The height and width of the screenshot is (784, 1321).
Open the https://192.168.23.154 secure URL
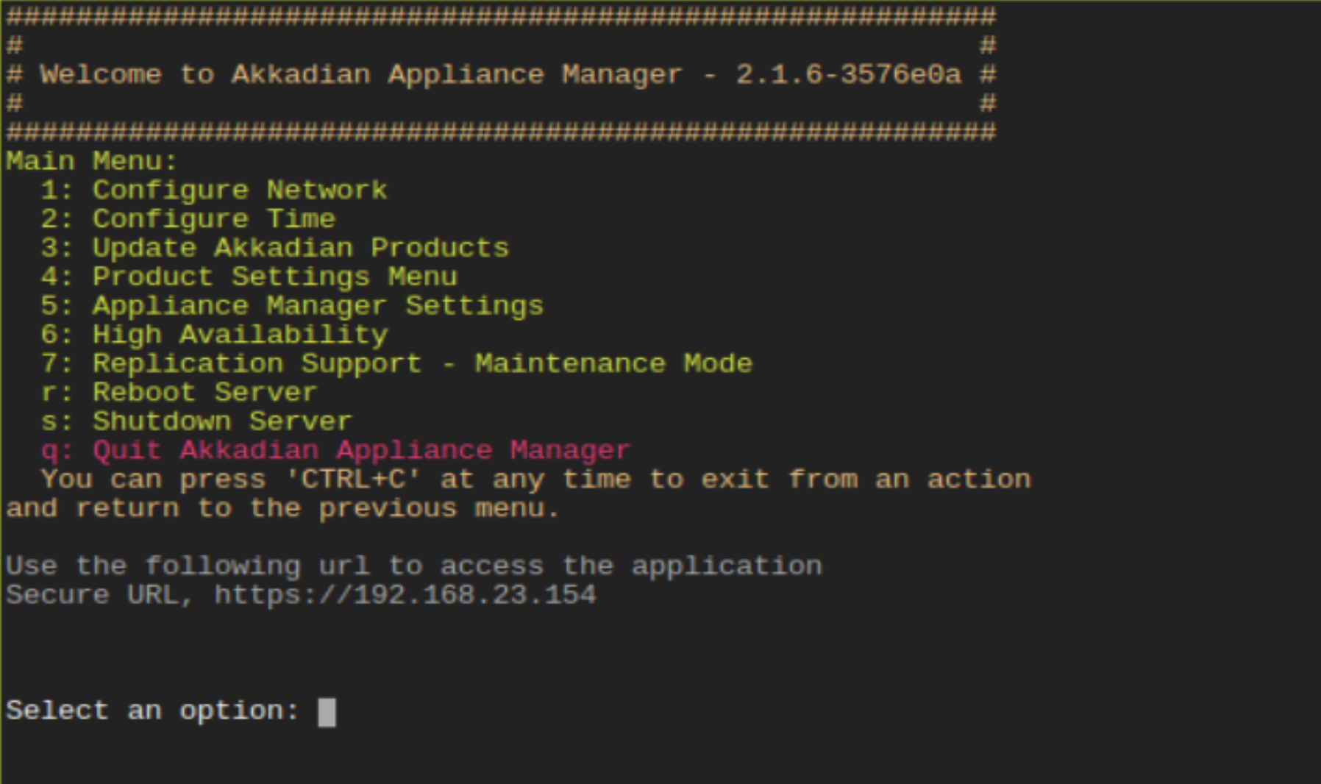(405, 595)
